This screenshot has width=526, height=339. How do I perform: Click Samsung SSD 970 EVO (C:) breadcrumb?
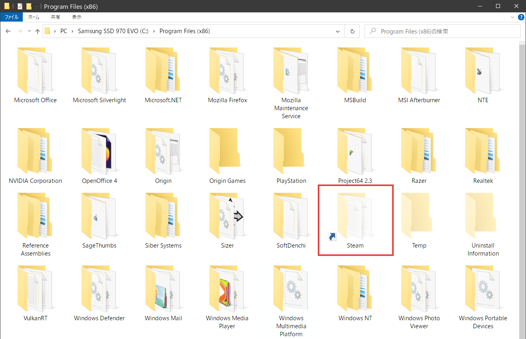(x=114, y=31)
